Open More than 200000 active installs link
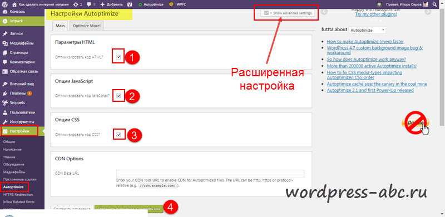 (x=372, y=66)
